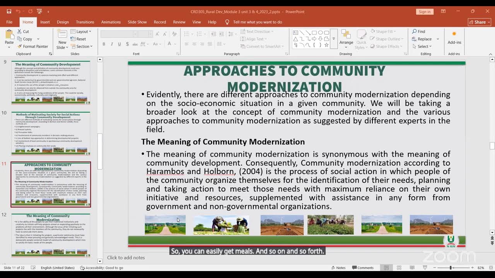The height and width of the screenshot is (278, 495).
Task: Open the Shape Effects dropdown
Action: [x=386, y=46]
